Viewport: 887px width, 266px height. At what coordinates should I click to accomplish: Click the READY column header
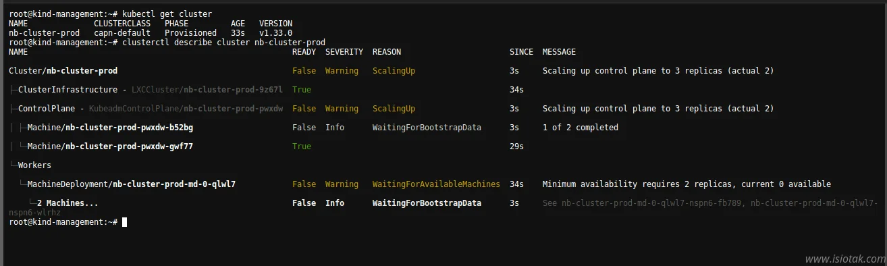[304, 51]
